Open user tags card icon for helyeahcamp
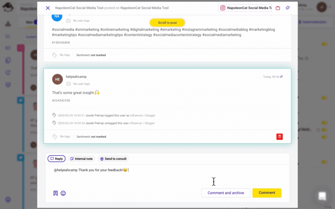The image size is (335, 209). point(68,84)
